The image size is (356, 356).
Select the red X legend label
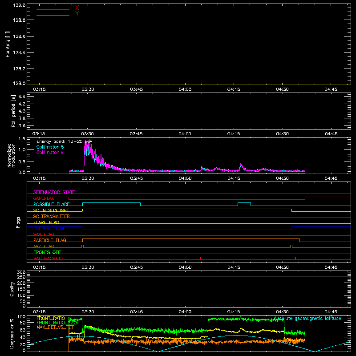pos(77,8)
